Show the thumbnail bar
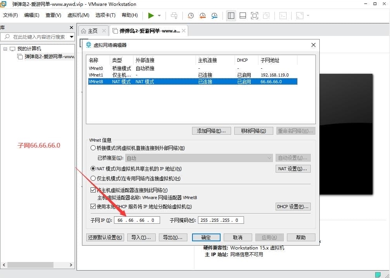 tap(242, 15)
